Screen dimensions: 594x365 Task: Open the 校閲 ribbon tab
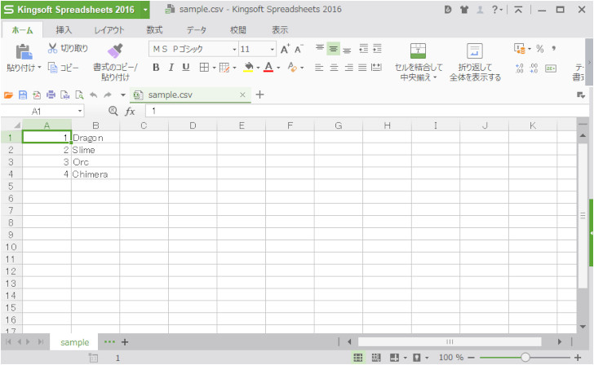tap(238, 30)
